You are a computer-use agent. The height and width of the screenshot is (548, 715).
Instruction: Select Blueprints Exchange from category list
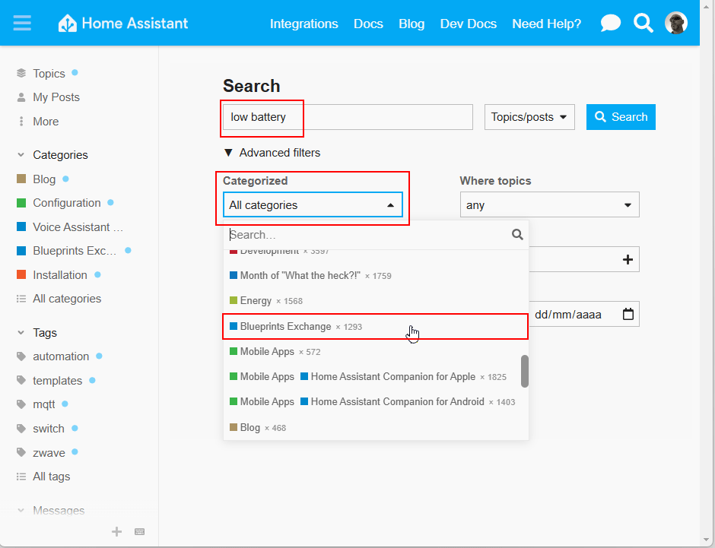pos(286,327)
